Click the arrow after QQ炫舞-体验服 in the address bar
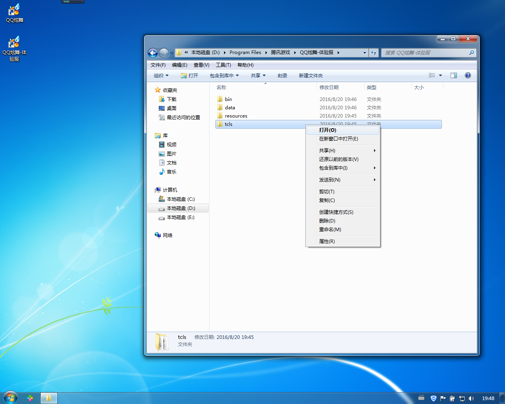The height and width of the screenshot is (404, 505). 338,52
